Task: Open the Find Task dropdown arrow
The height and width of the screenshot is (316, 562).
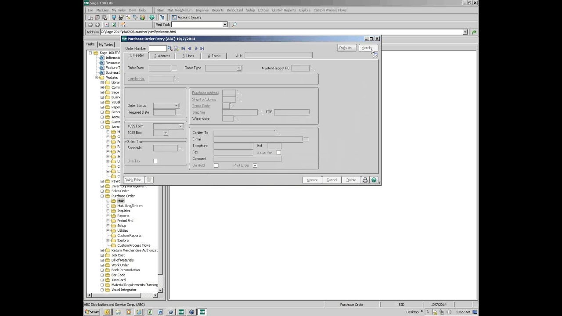Action: pyautogui.click(x=225, y=25)
